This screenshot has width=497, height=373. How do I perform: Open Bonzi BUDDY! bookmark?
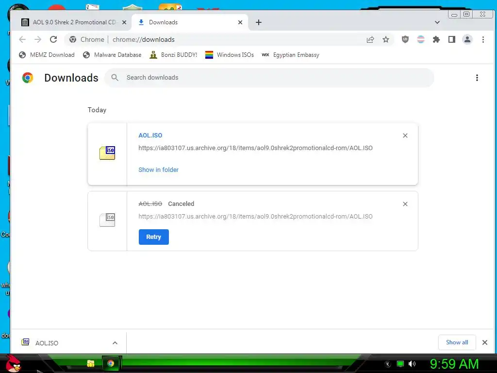point(173,55)
